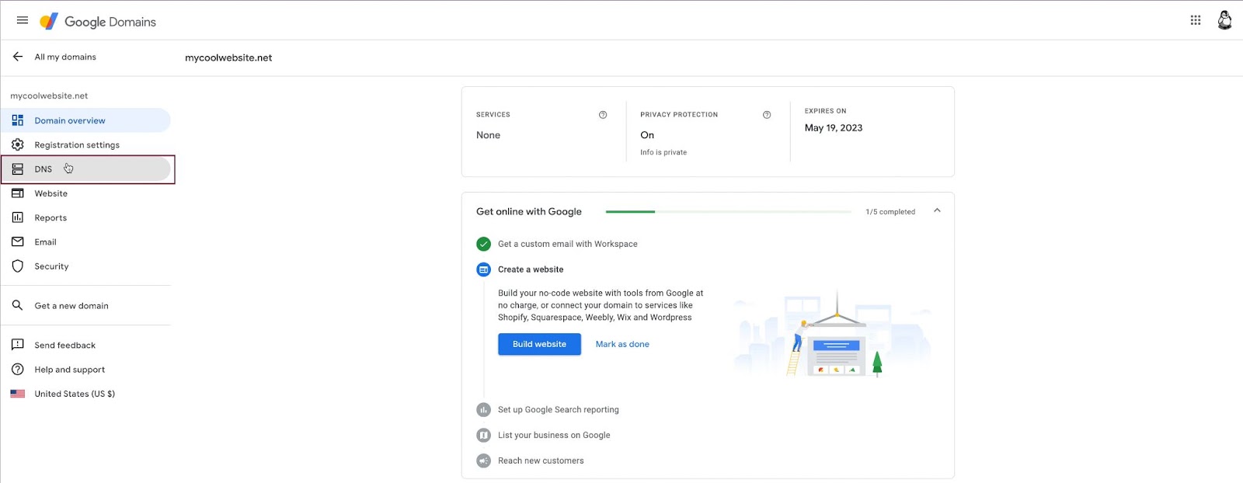Collapse the Get online with Google card

937,210
